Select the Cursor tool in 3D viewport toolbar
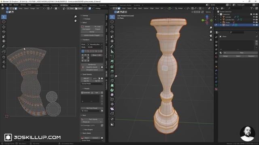The height and width of the screenshot is (145, 259). (112, 22)
